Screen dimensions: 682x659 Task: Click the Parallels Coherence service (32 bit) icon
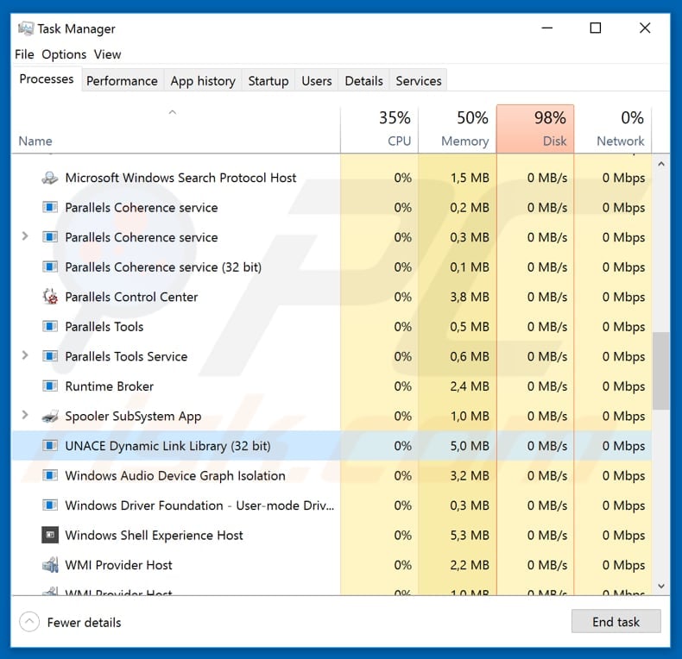(x=50, y=267)
